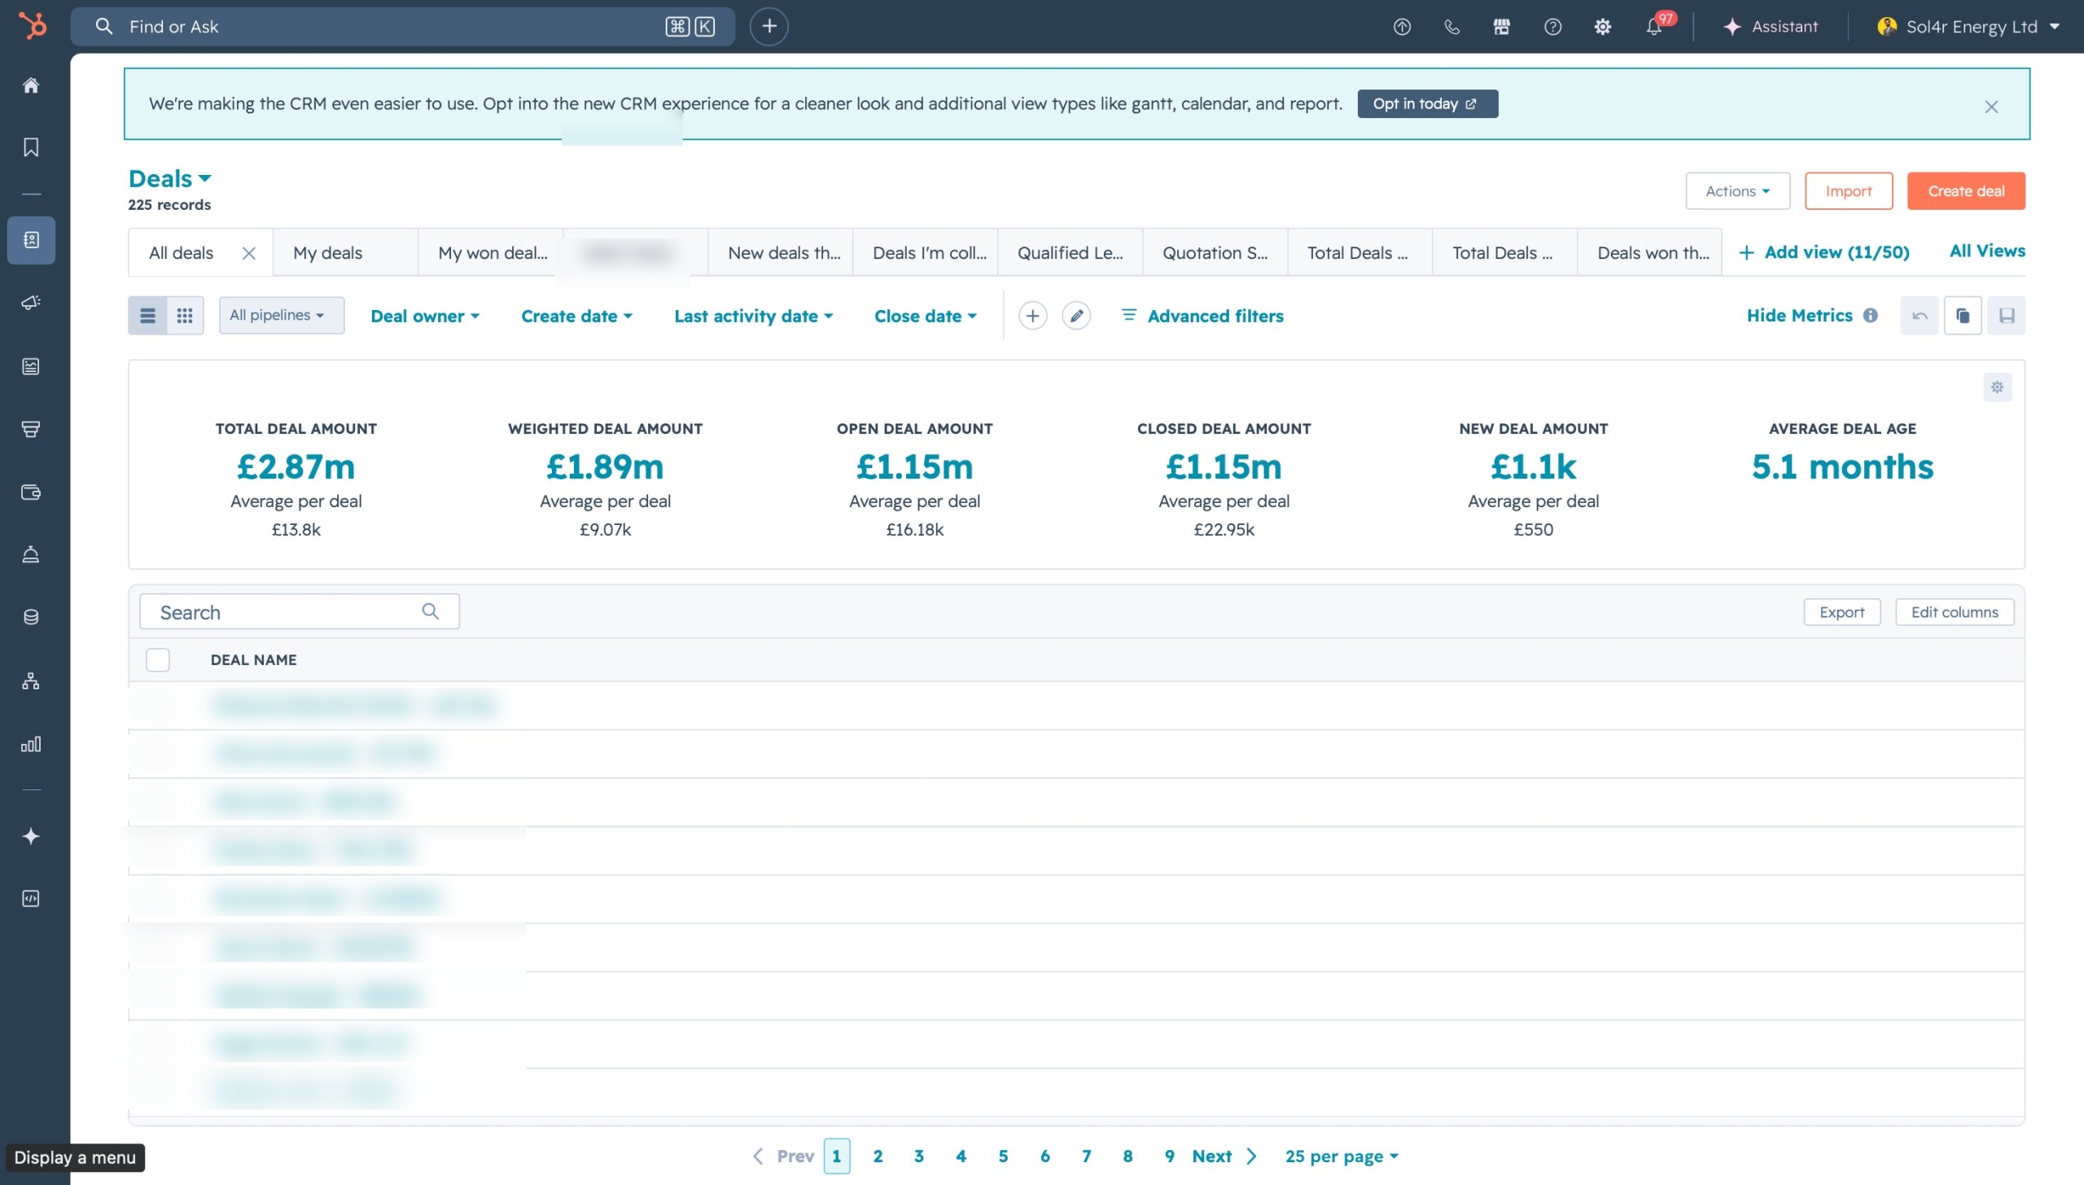Open the Bookmarks sidebar icon
The height and width of the screenshot is (1185, 2084).
31,147
